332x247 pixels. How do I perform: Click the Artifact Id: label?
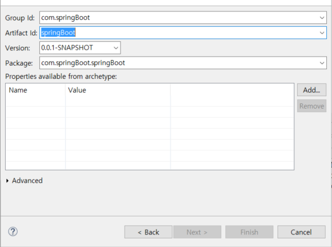click(21, 33)
